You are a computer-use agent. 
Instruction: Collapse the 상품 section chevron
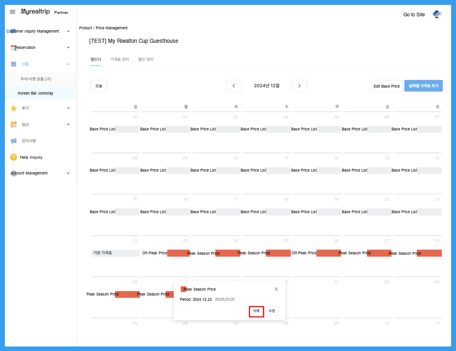pyautogui.click(x=69, y=64)
